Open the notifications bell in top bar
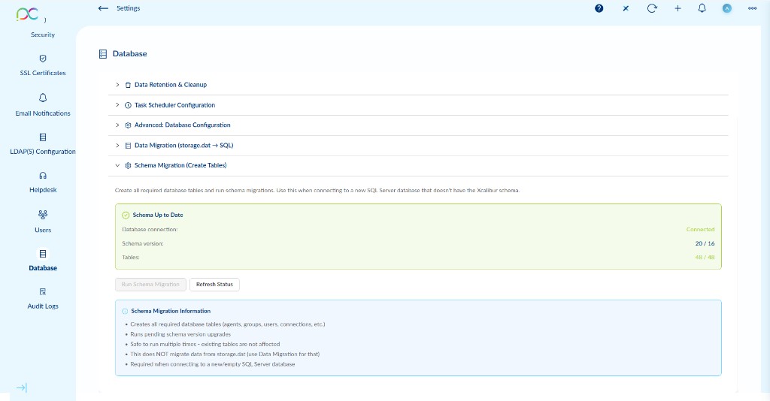The image size is (770, 401). point(702,8)
